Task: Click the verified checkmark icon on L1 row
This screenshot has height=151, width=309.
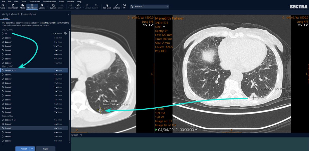Action: click(66, 33)
